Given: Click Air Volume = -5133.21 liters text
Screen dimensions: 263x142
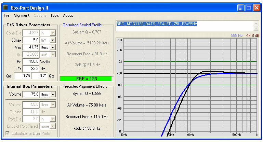Looking at the screenshot, I should pyautogui.click(x=87, y=43).
